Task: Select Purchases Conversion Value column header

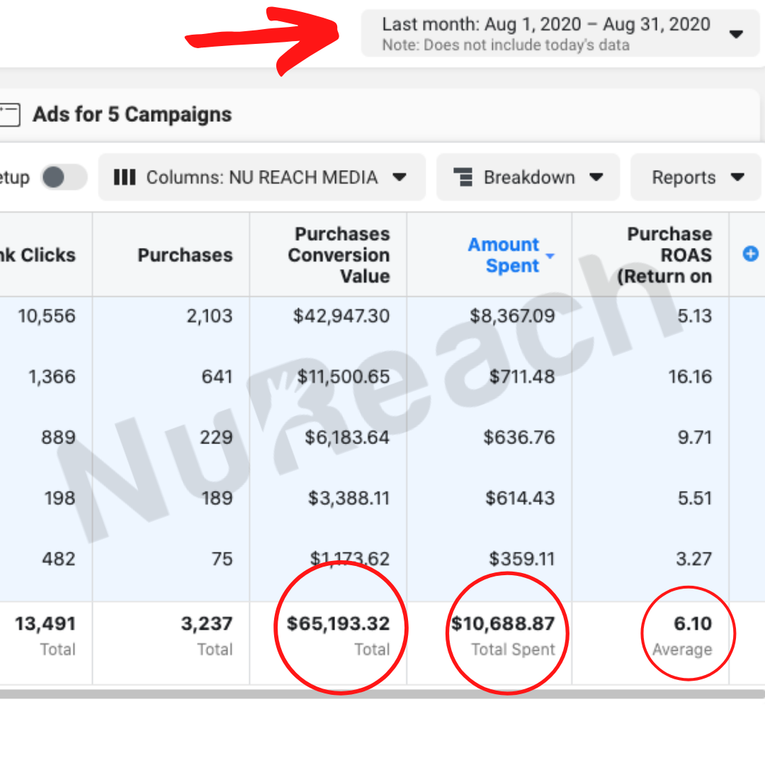Action: (339, 255)
